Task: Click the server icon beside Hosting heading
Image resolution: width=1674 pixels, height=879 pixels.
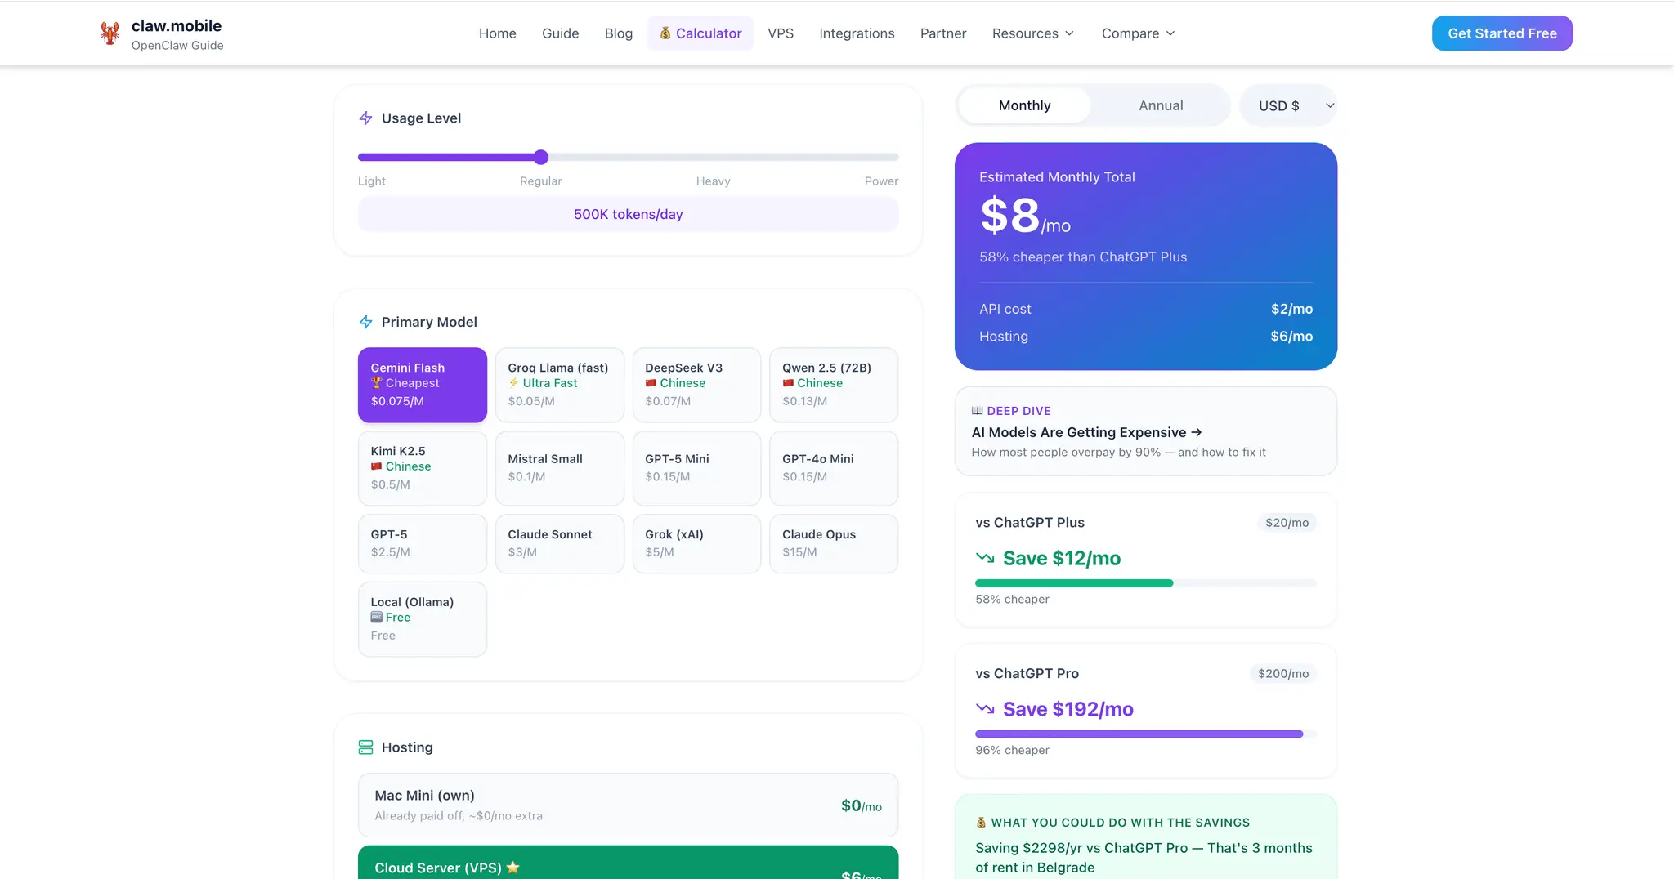Action: coord(365,747)
